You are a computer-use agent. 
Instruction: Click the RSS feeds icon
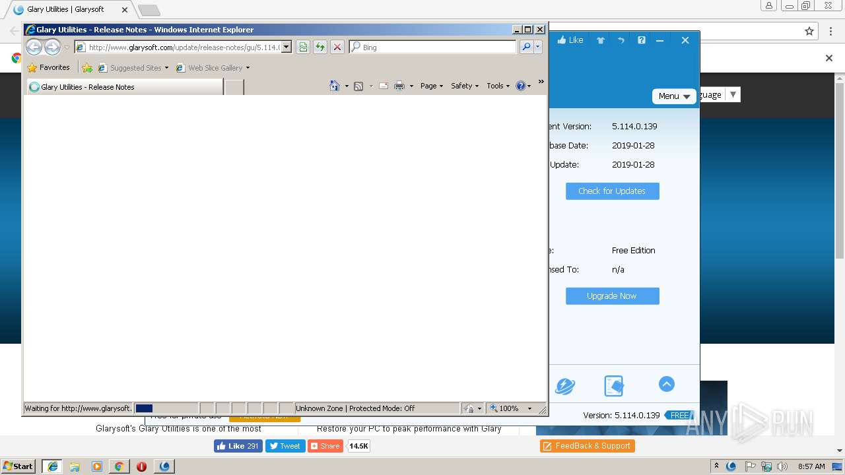click(x=358, y=86)
